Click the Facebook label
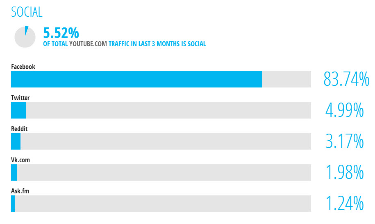The width and height of the screenshot is (375, 224). pyautogui.click(x=23, y=67)
